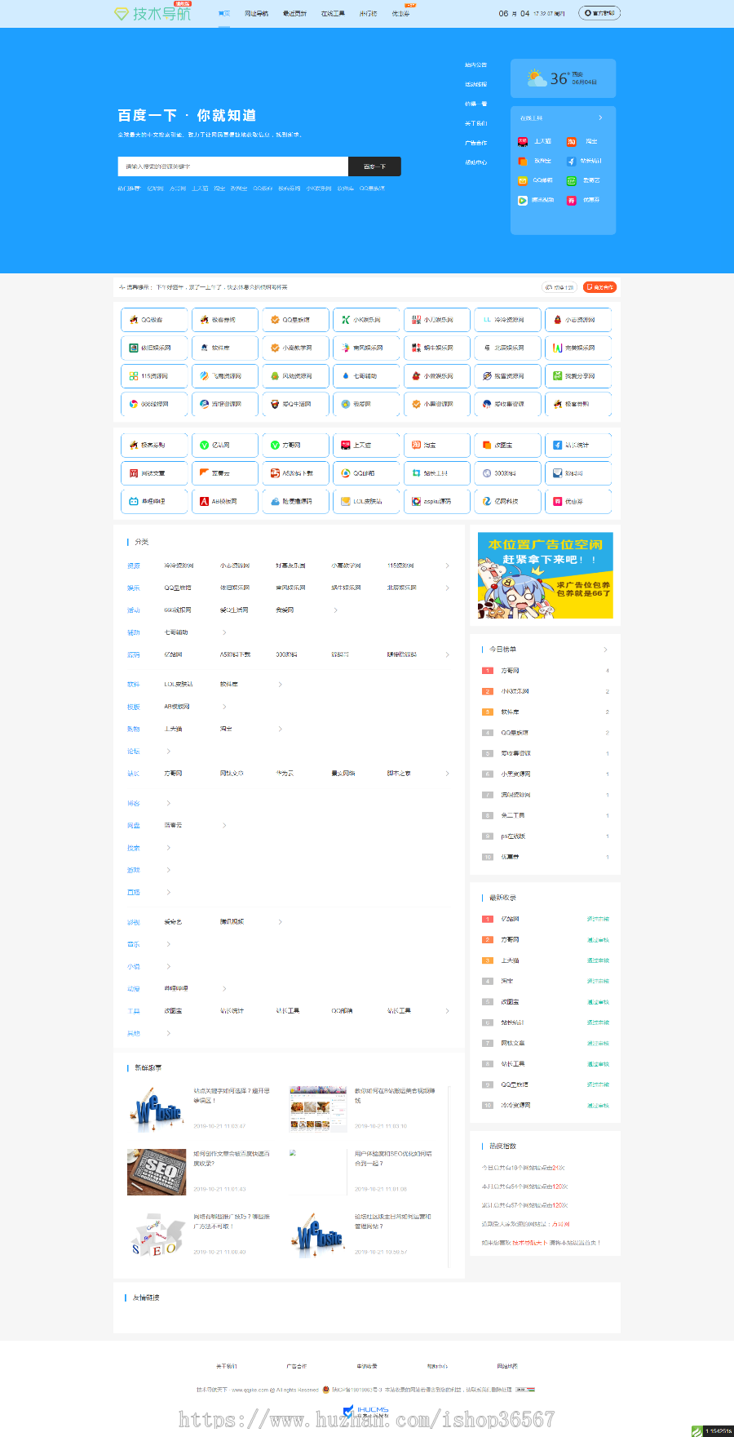Viewport: 734px width, 1437px height.
Task: Click the anime advertisement banner
Action: tap(545, 575)
